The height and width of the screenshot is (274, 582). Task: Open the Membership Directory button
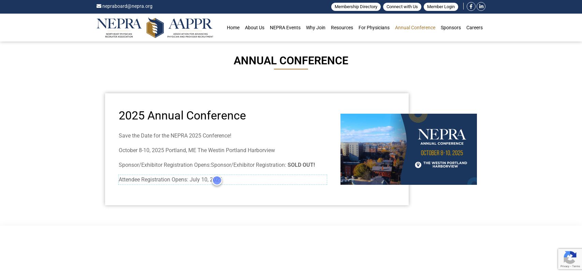(x=356, y=7)
